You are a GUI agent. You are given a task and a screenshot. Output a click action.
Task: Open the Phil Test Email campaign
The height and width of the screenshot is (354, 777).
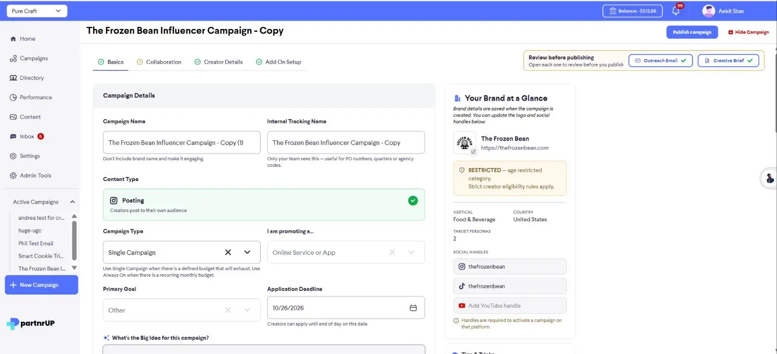[36, 243]
